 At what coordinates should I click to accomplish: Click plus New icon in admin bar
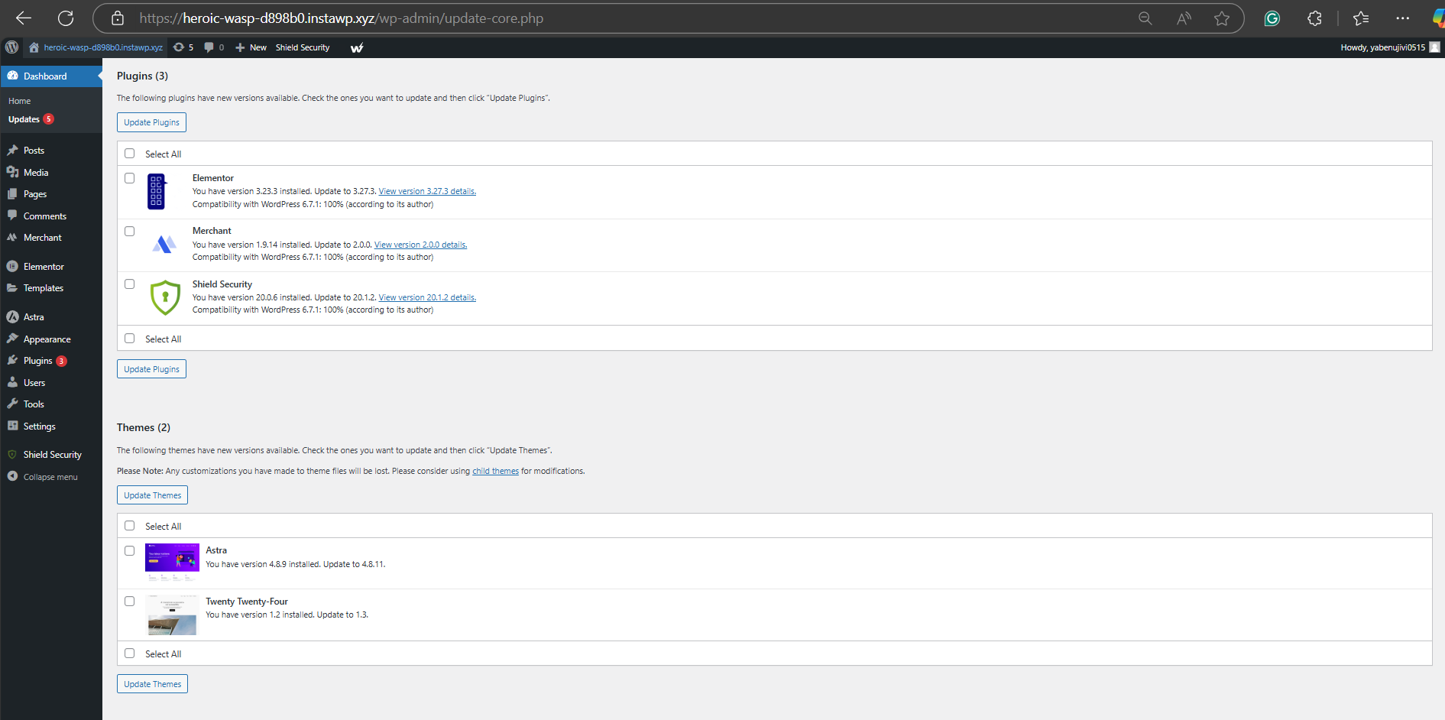(x=240, y=47)
